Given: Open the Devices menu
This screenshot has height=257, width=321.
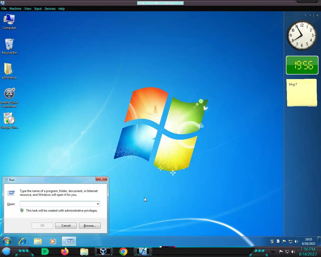Looking at the screenshot, I should (50, 9).
